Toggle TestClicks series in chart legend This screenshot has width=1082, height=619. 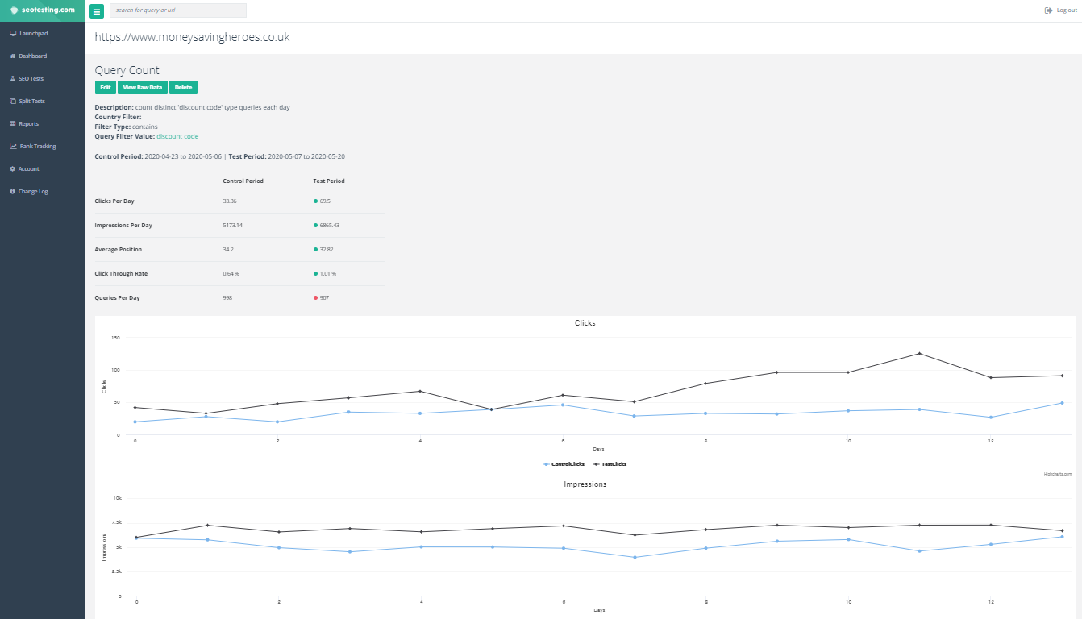tap(610, 464)
